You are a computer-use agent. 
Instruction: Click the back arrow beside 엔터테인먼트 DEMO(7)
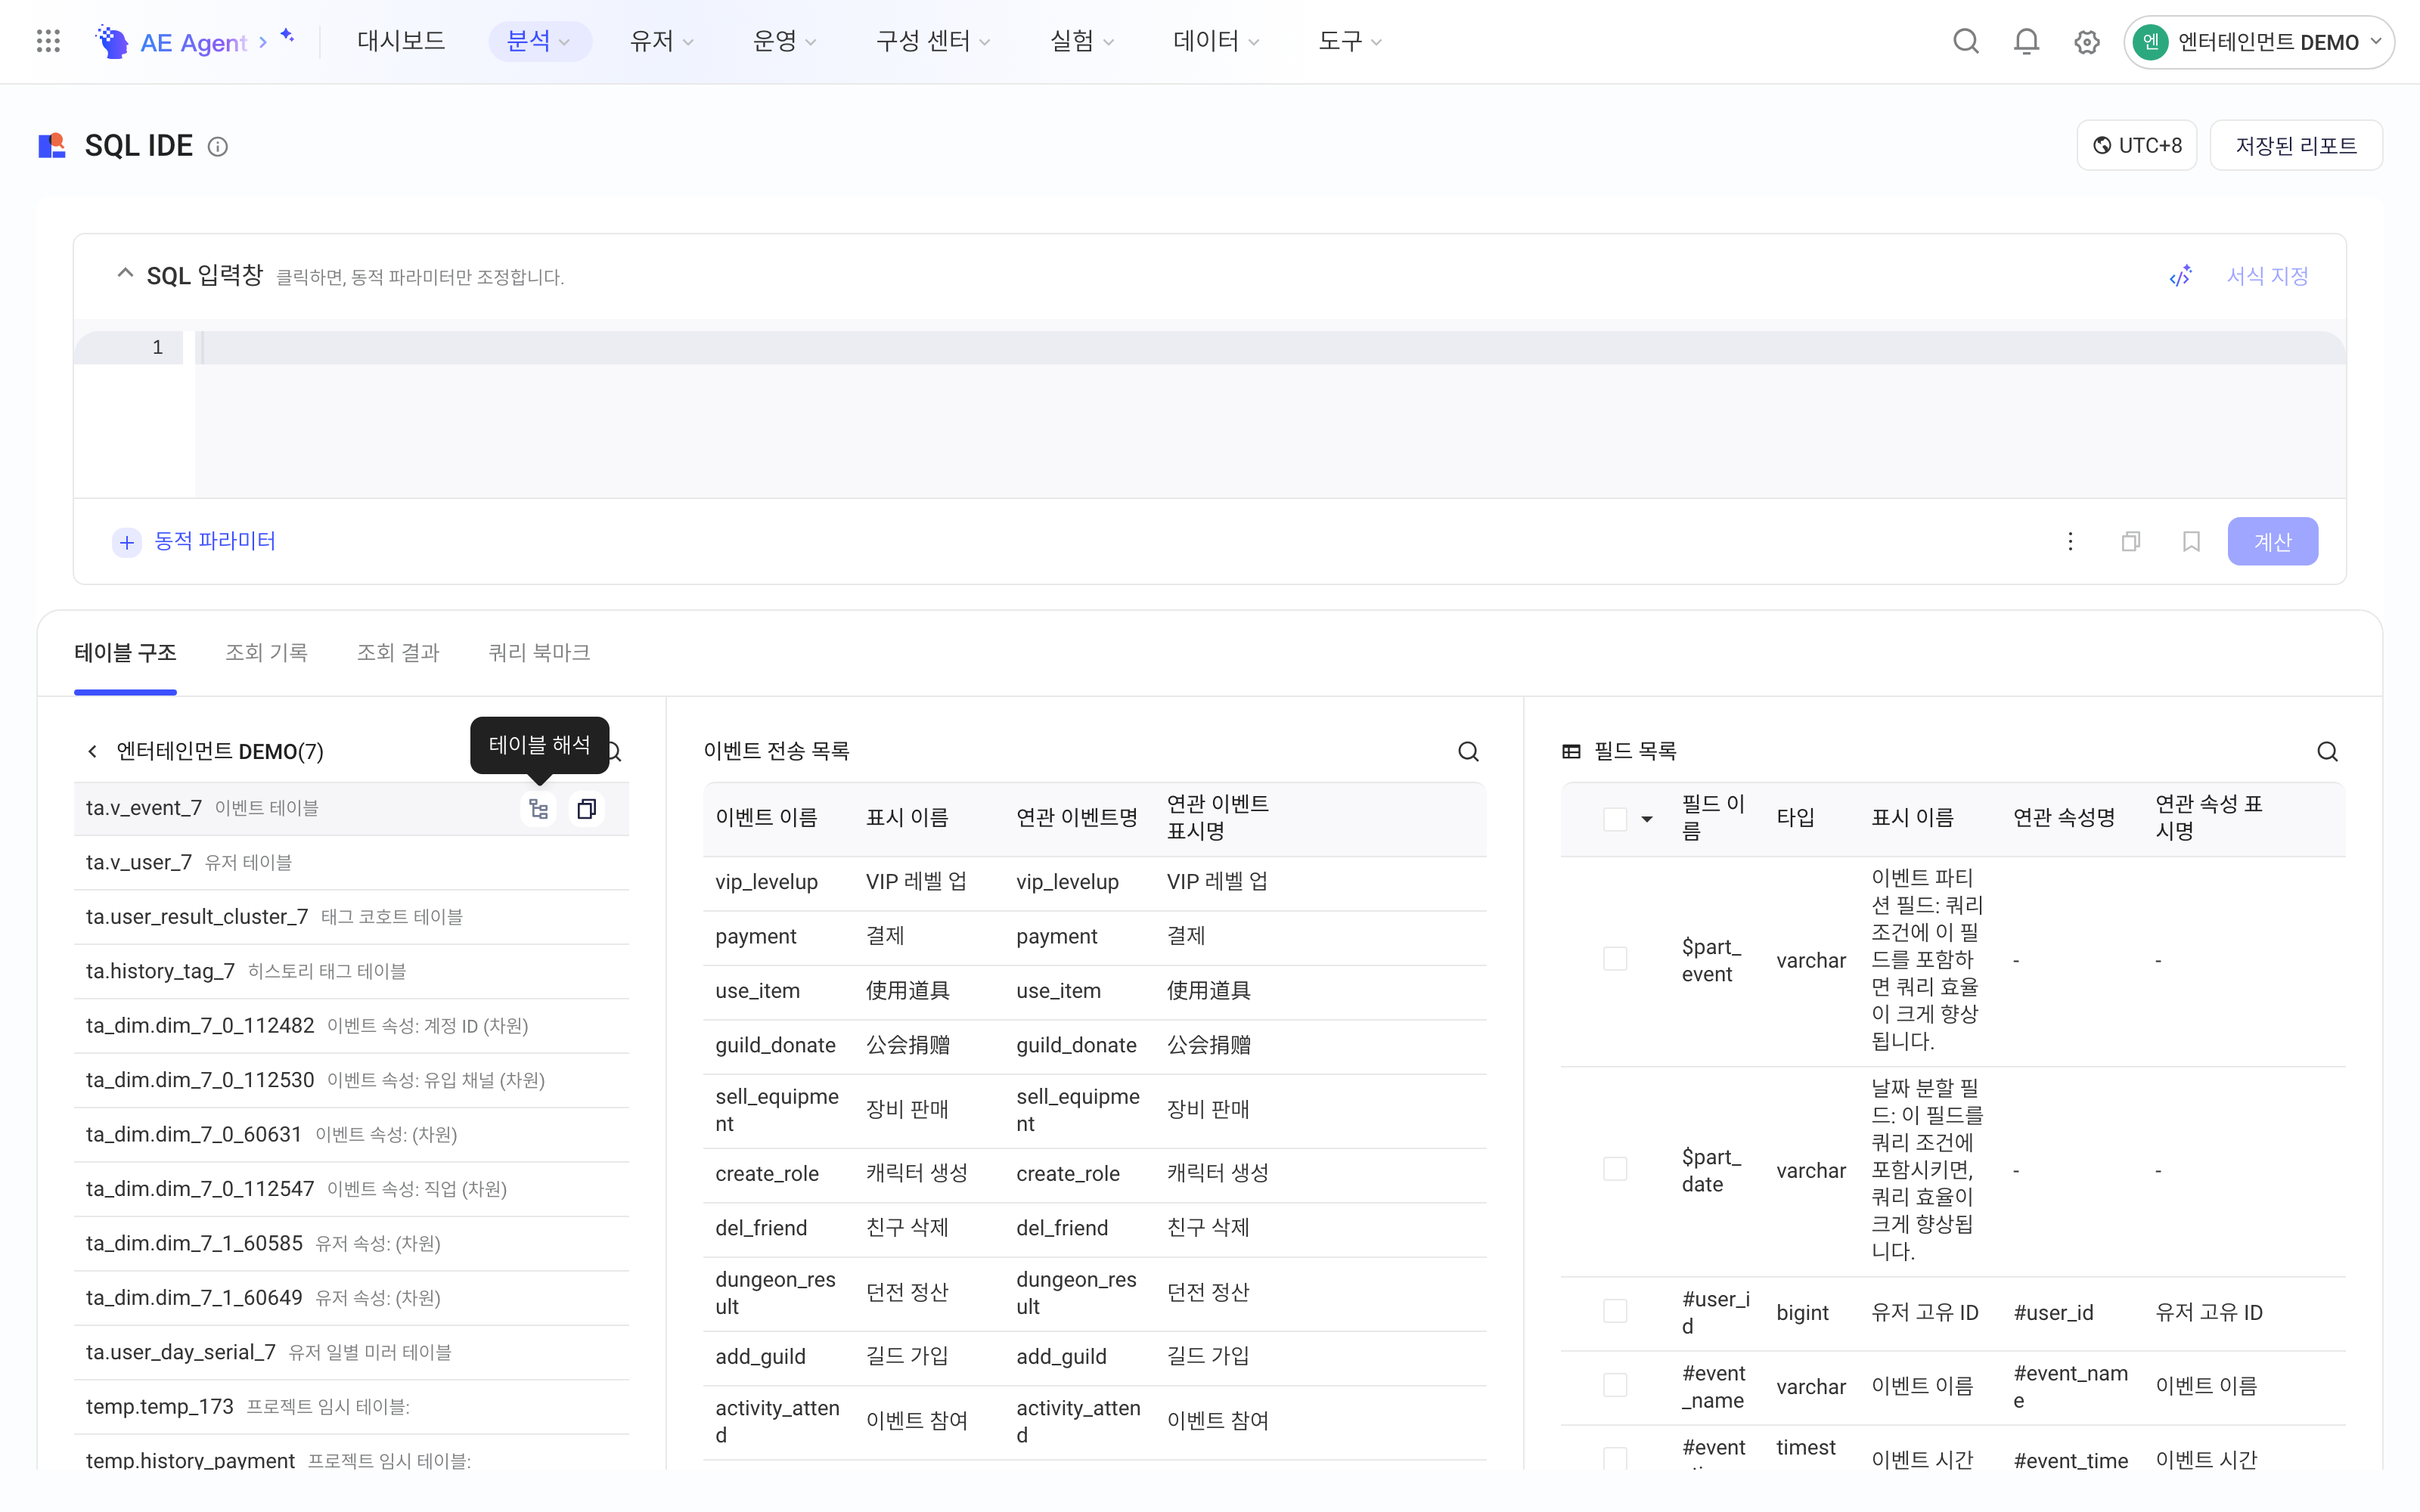92,751
